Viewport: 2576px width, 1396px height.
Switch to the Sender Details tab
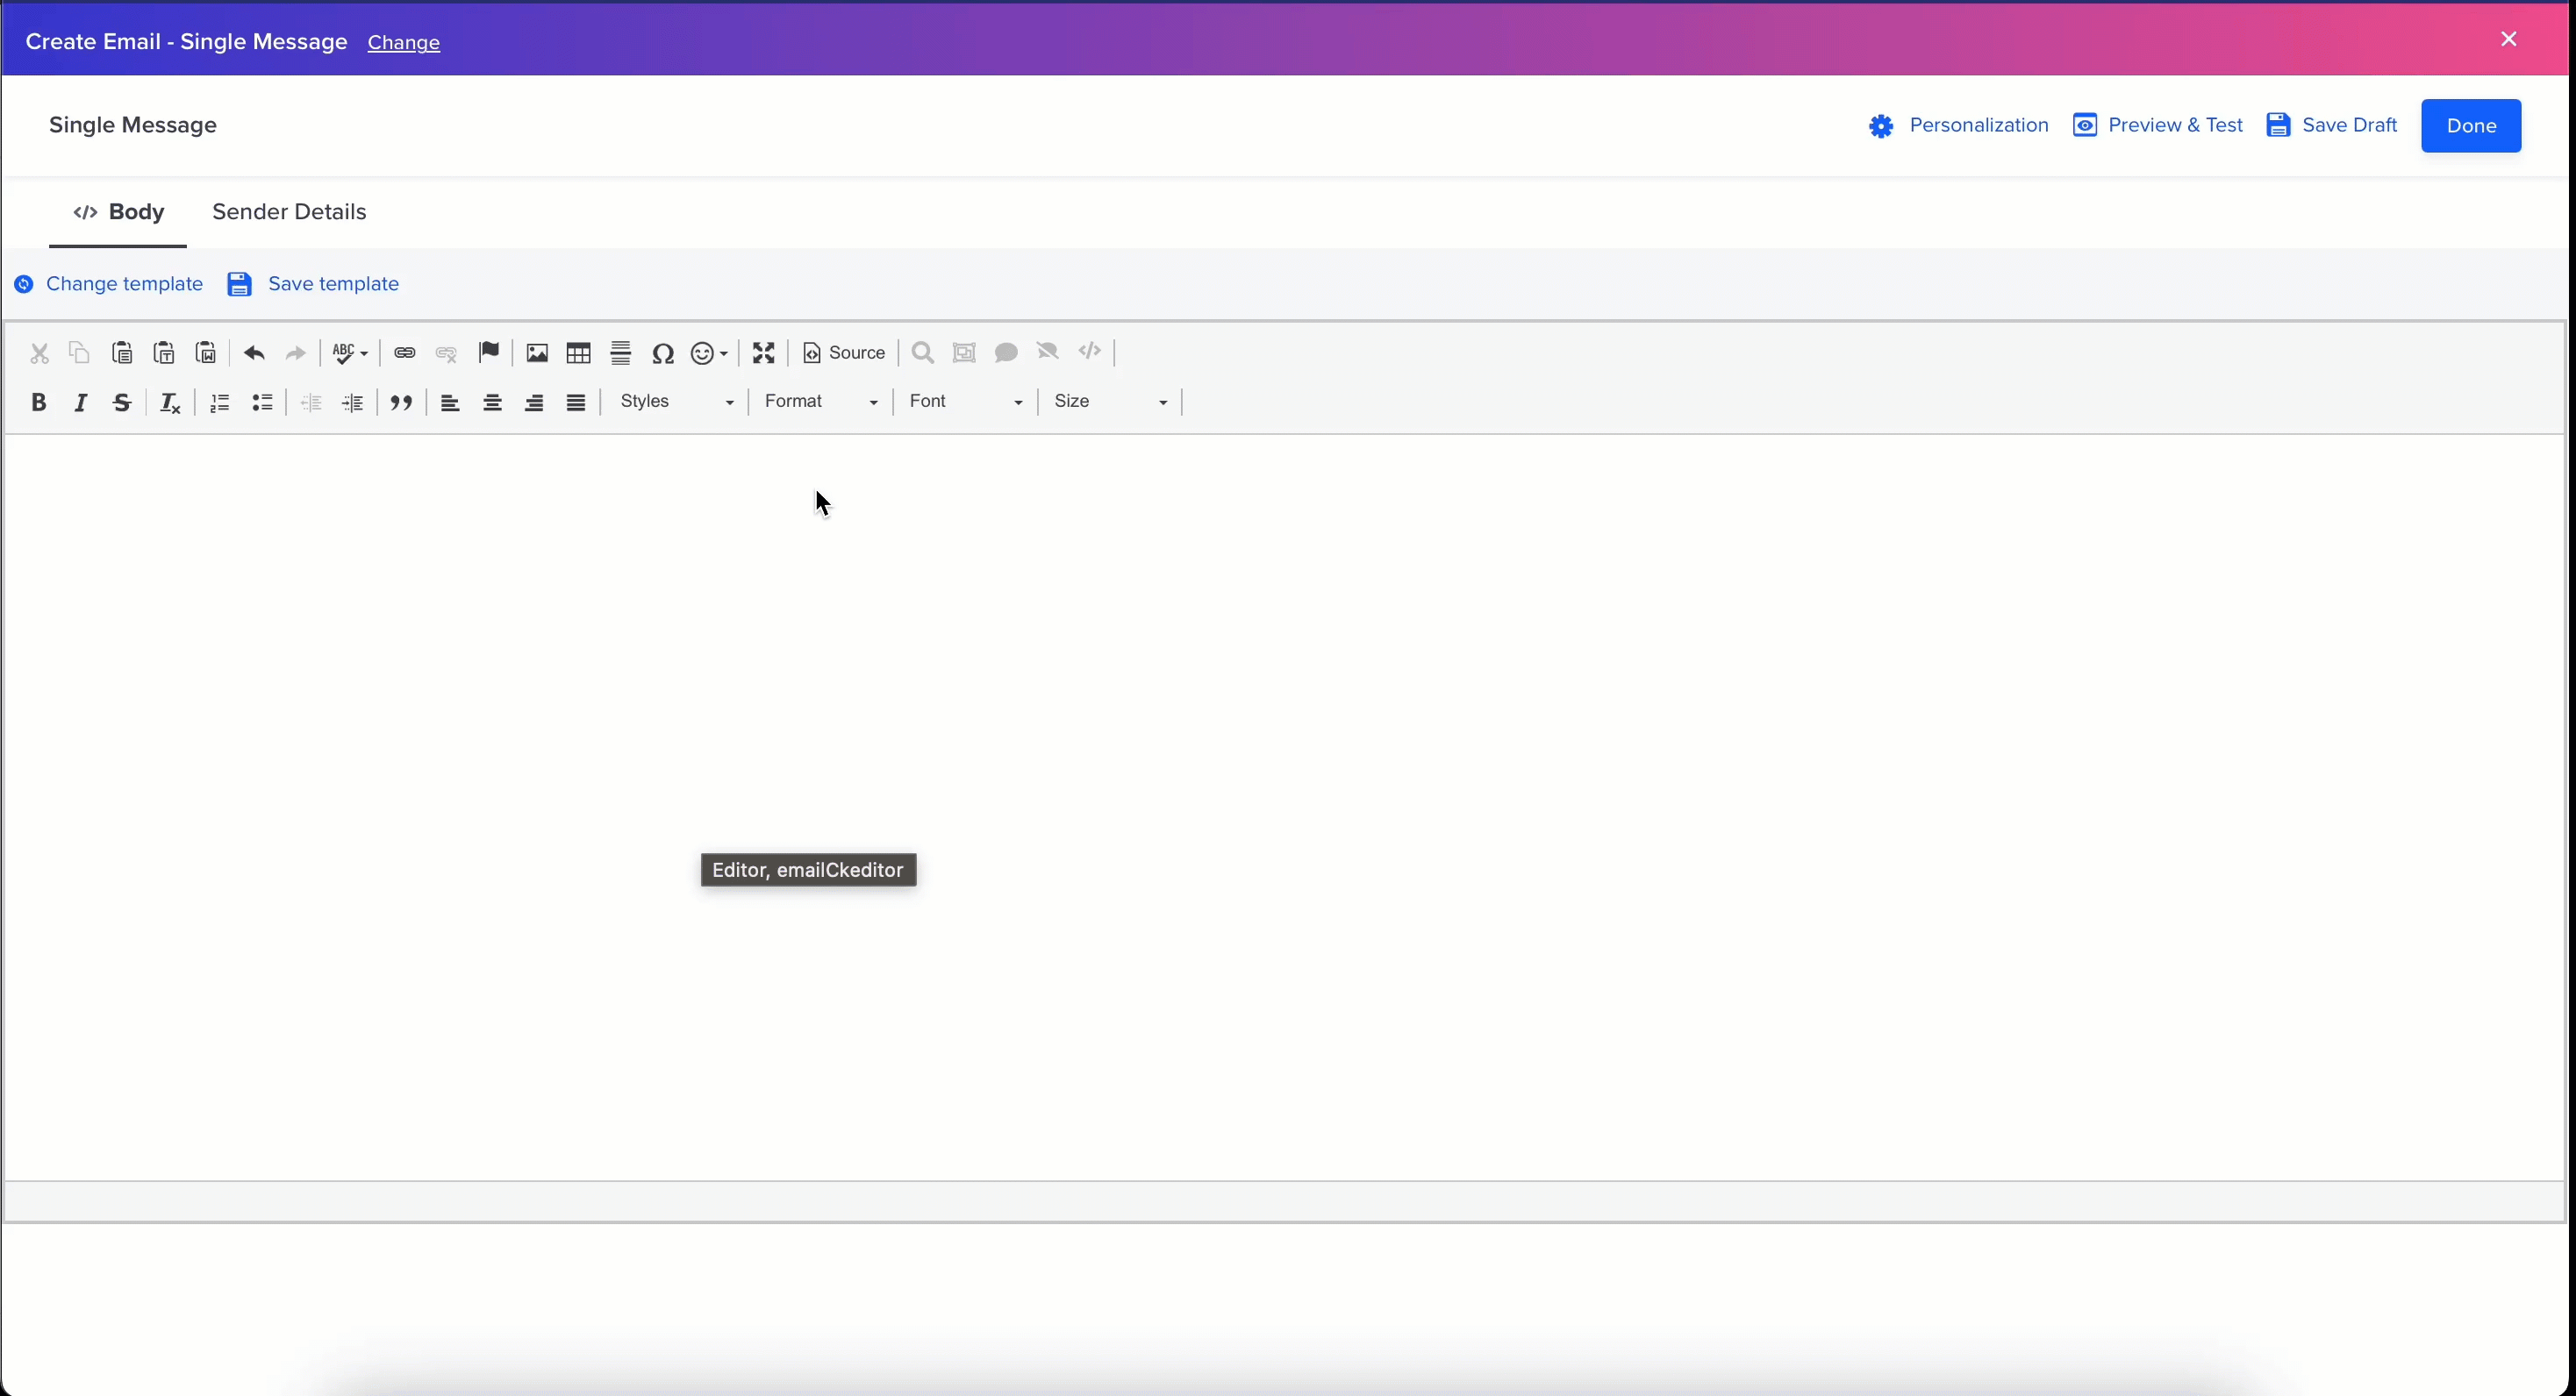click(290, 210)
